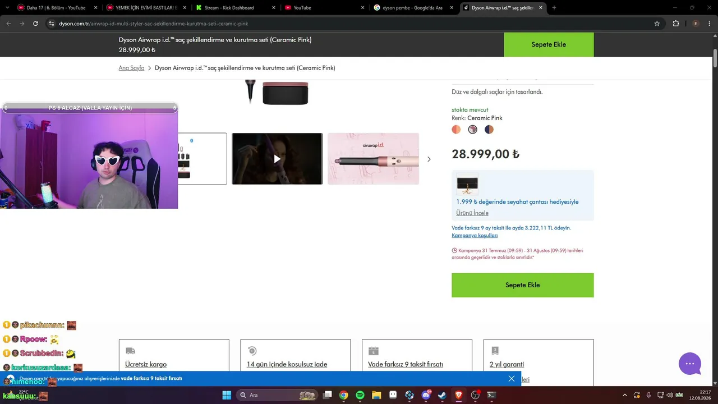Open the tab search dropdown

coord(7,8)
